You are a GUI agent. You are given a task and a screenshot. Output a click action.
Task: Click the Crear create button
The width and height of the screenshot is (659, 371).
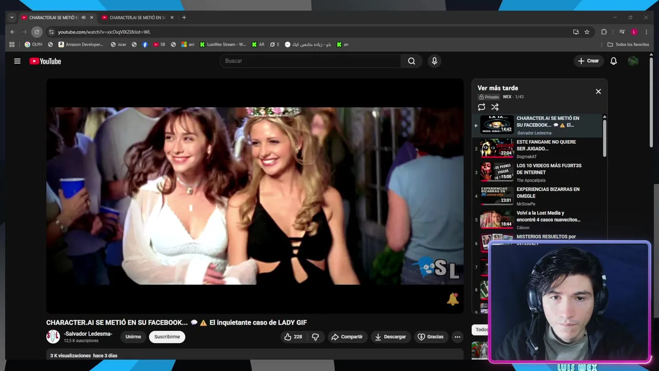pos(588,61)
